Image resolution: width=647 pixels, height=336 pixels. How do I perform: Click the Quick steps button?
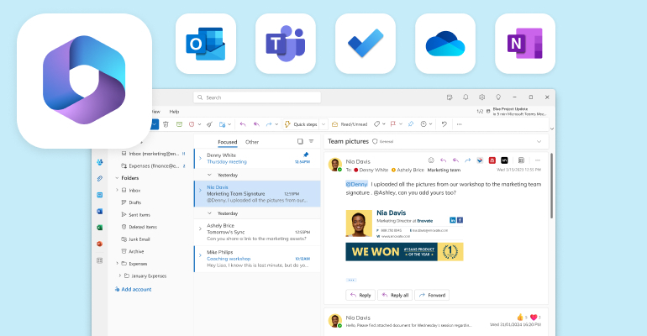pos(301,124)
